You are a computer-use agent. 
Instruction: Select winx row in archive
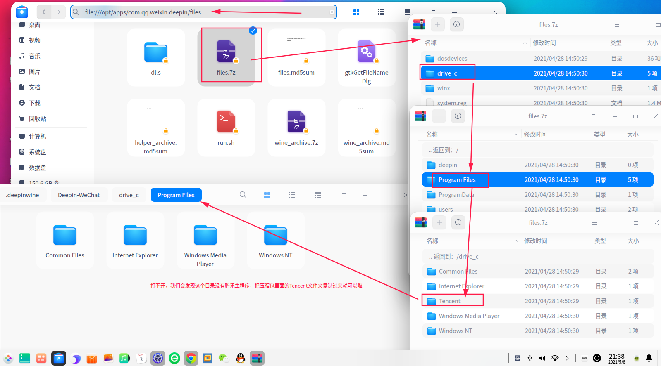coord(541,88)
